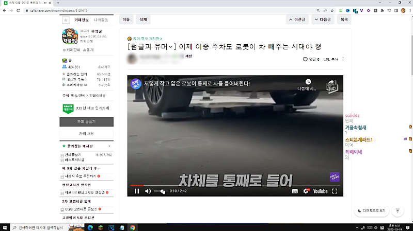Open the tab search dropdown chevron
Viewport: 413px width, 231px height.
380,3
